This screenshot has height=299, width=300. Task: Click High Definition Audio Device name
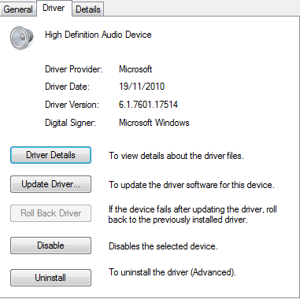pos(98,35)
